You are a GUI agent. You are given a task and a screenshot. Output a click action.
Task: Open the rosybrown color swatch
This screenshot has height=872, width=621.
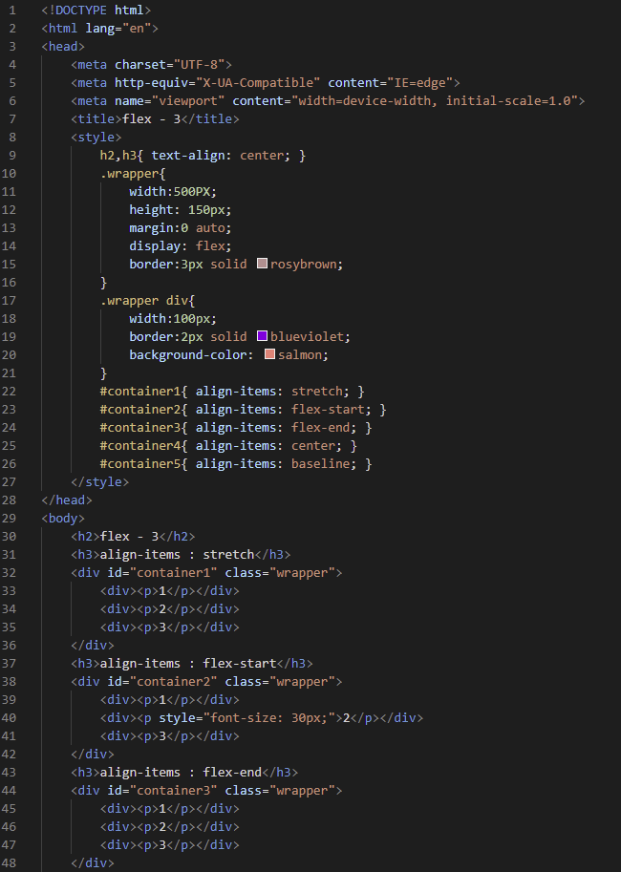[262, 263]
